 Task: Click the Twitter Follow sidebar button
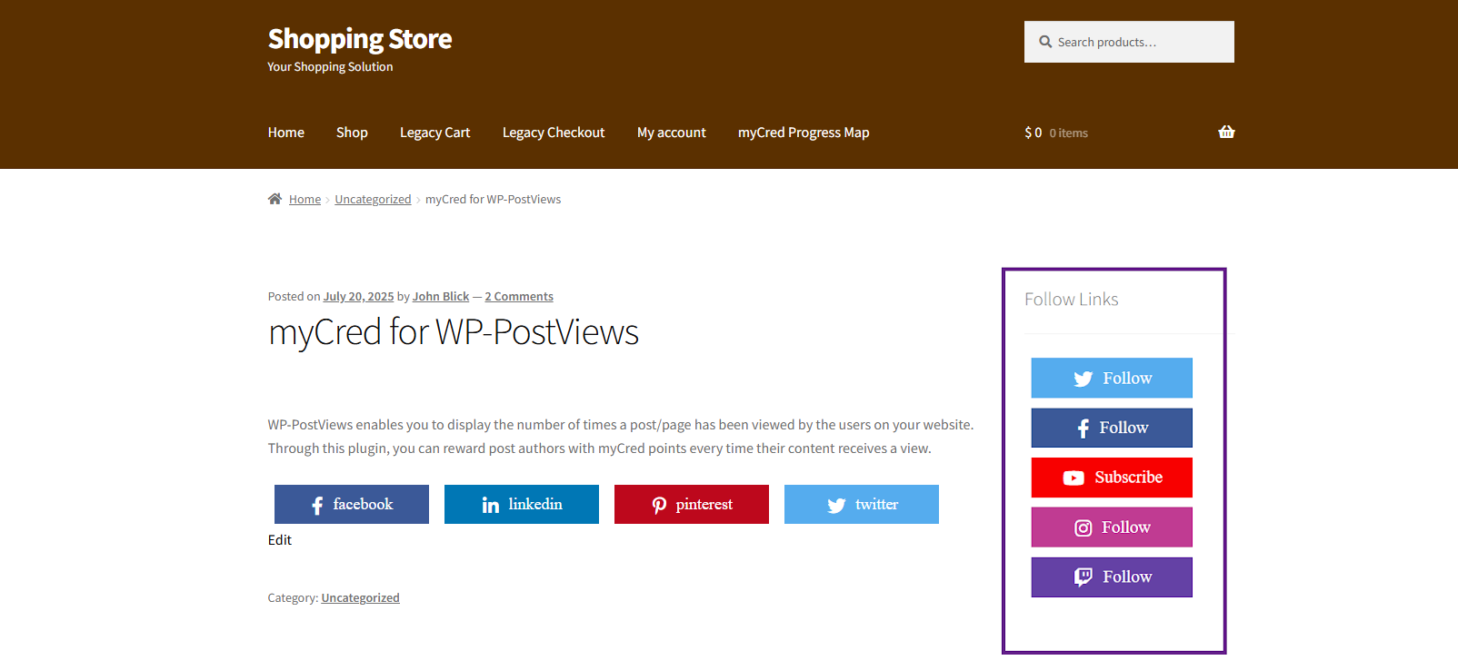pos(1112,379)
